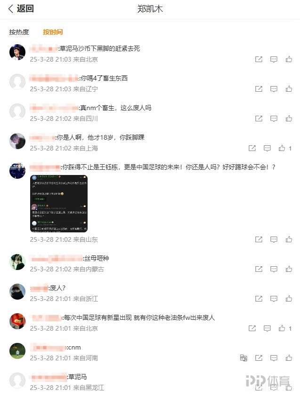Like the cnm comment from 河南
This screenshot has height=397, width=300.
pyautogui.click(x=289, y=358)
